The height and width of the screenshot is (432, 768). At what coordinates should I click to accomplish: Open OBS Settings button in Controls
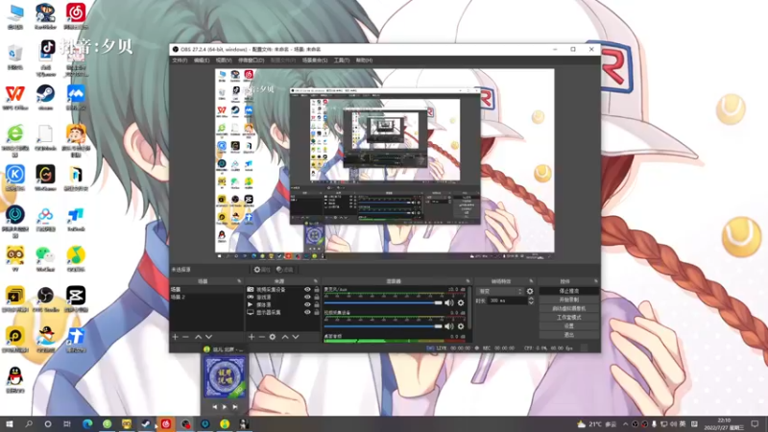pos(568,325)
